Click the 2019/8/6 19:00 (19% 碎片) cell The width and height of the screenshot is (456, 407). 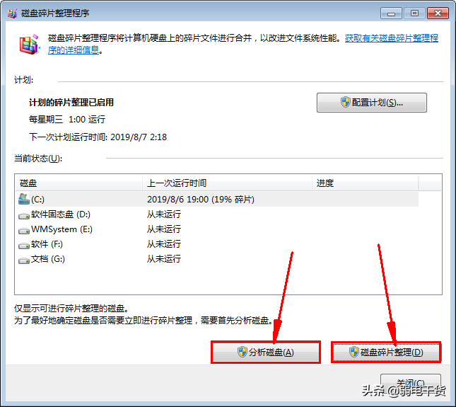(201, 200)
